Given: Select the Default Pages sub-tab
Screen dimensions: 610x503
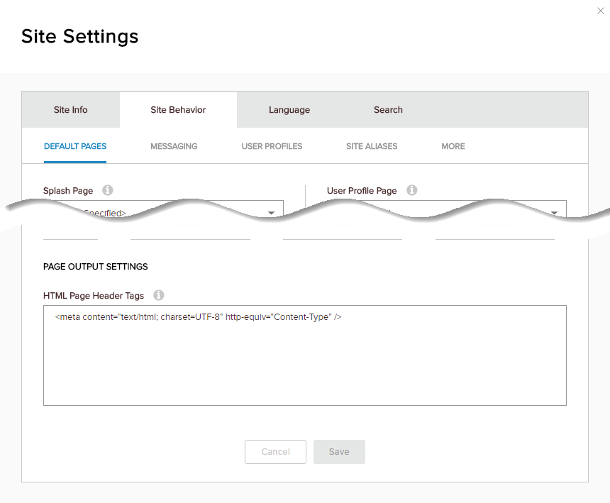Looking at the screenshot, I should click(75, 146).
